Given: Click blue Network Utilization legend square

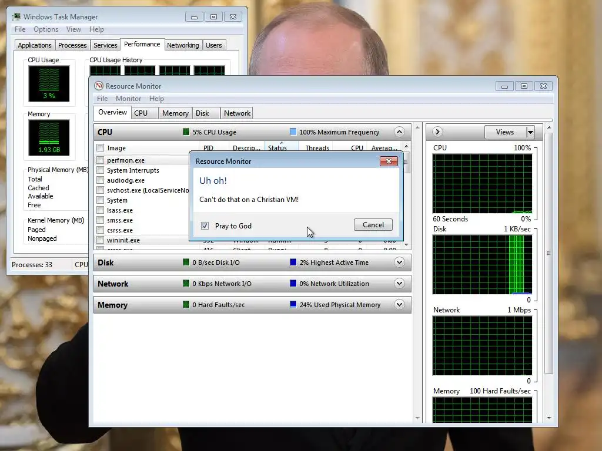Looking at the screenshot, I should tap(293, 284).
